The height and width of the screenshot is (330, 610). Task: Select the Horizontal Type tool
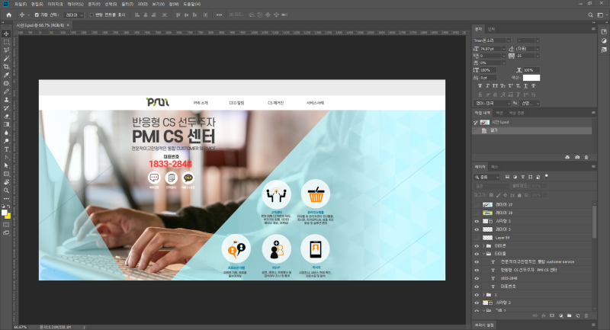point(6,149)
